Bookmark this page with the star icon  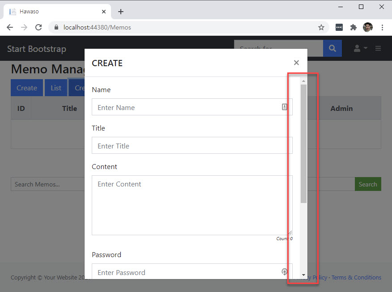tap(321, 27)
